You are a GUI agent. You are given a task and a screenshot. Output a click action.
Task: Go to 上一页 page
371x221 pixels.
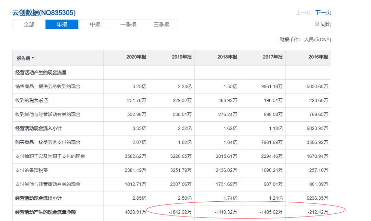tap(304, 12)
